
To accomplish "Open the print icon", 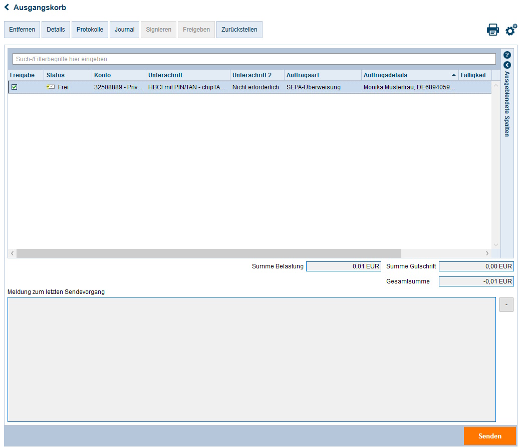I will 492,30.
